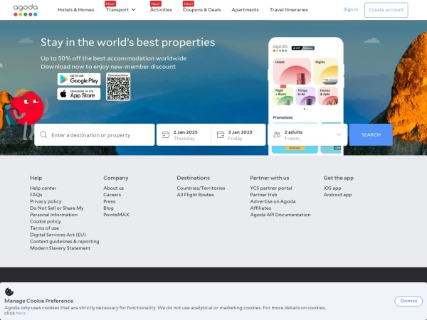This screenshot has width=427, height=320.
Task: Open YCS partner portal link
Action: (271, 188)
